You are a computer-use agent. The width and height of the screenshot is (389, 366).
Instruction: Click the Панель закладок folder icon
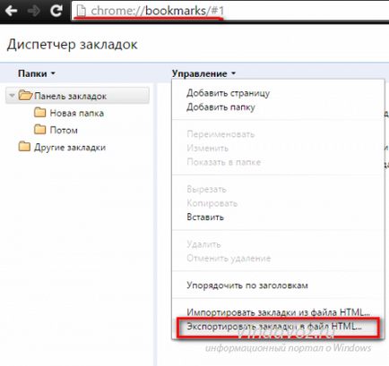[25, 96]
